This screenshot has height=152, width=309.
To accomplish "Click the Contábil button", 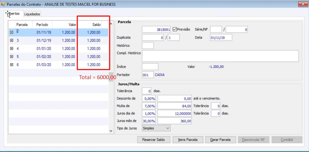I will [287, 140].
